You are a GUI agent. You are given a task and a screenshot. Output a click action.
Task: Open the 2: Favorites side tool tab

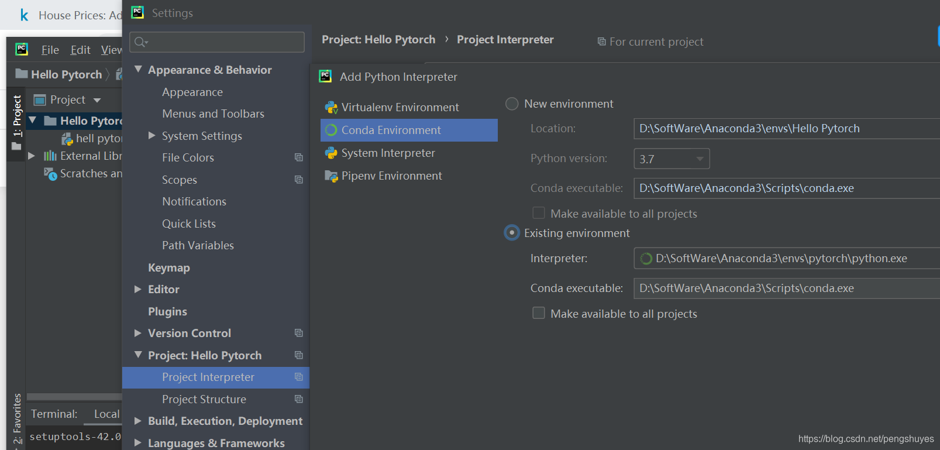click(x=18, y=418)
